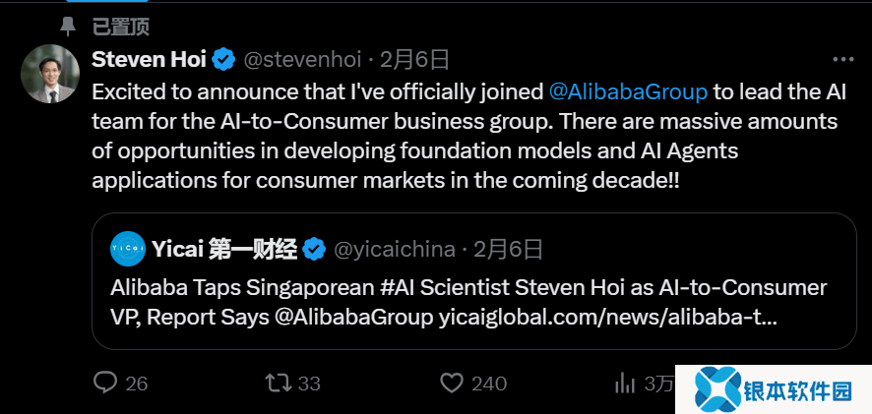This screenshot has height=414, width=872.
Task: Click the retweet arrows icon
Action: point(279,383)
